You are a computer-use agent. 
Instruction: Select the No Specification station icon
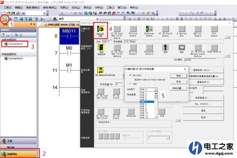(x=105, y=72)
